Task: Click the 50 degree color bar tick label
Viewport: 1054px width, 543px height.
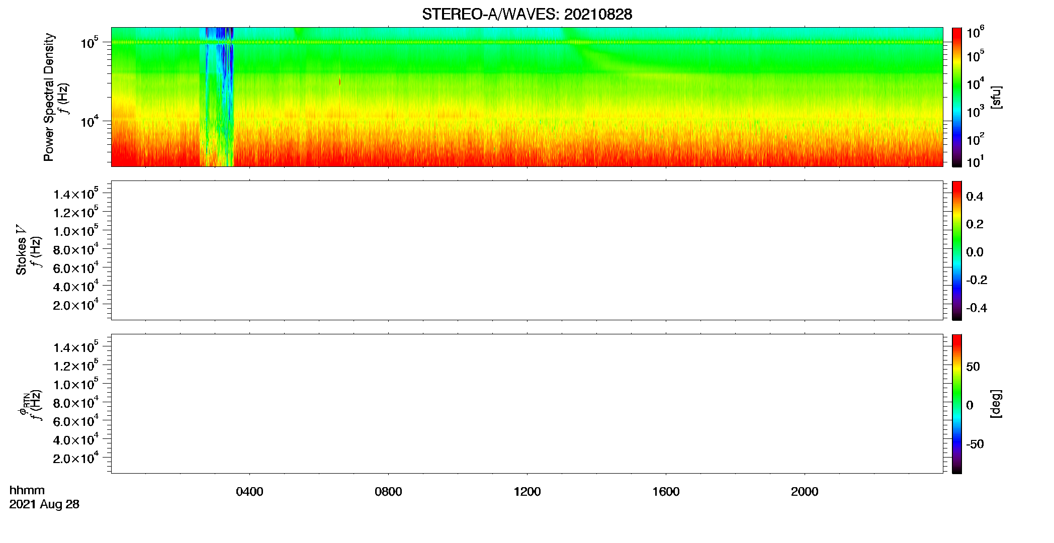Action: 973,367
